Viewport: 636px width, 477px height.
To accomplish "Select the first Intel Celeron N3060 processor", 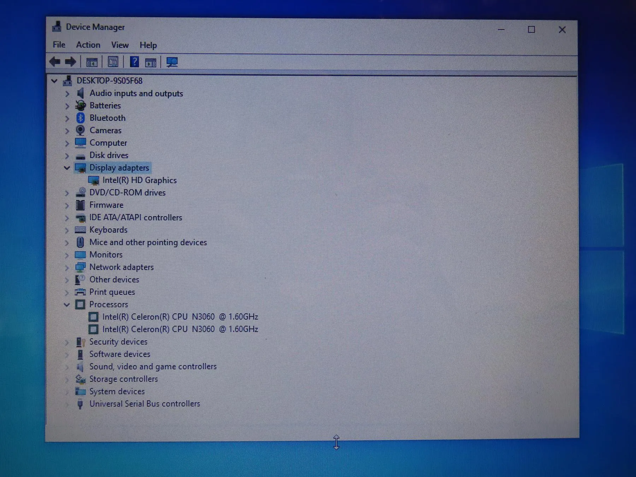I will coord(180,317).
